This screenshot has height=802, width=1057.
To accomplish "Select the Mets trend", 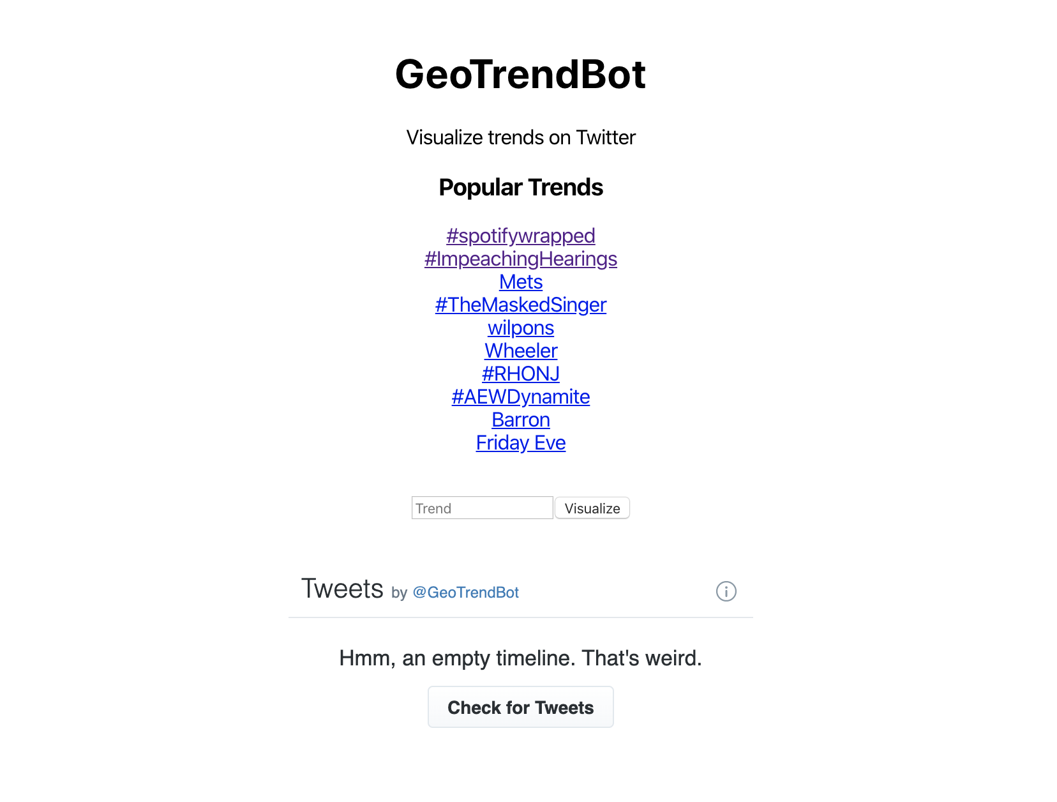I will 520,282.
